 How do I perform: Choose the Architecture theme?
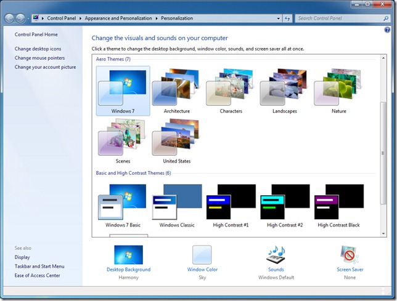tap(176, 89)
